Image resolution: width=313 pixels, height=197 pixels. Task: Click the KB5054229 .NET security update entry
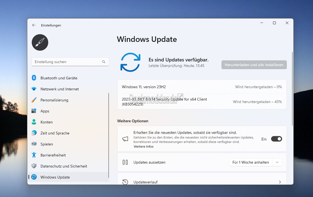202,102
